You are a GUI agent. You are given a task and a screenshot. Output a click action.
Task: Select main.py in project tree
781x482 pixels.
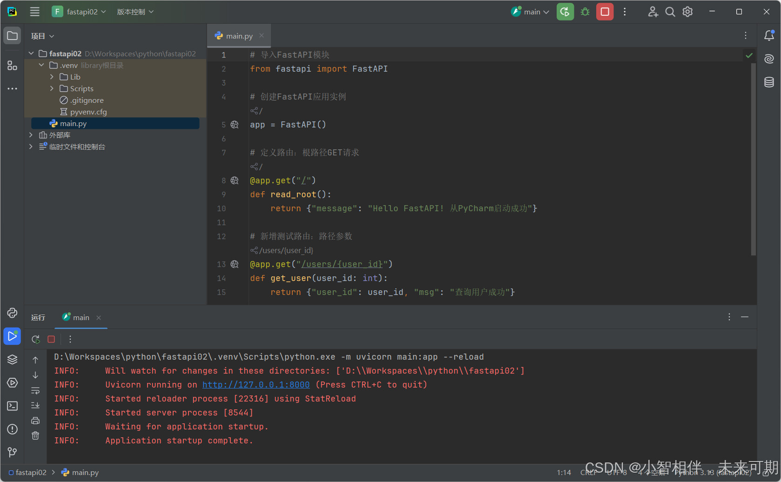115,123
